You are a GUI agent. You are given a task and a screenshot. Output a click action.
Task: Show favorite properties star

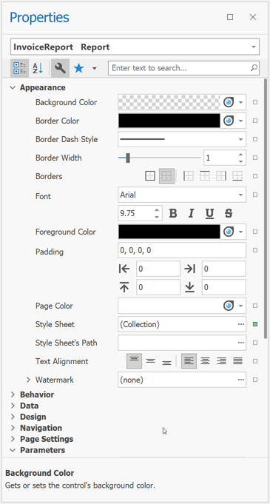click(x=79, y=68)
